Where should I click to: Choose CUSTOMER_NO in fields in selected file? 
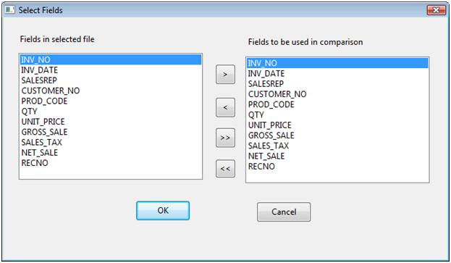(x=111, y=91)
